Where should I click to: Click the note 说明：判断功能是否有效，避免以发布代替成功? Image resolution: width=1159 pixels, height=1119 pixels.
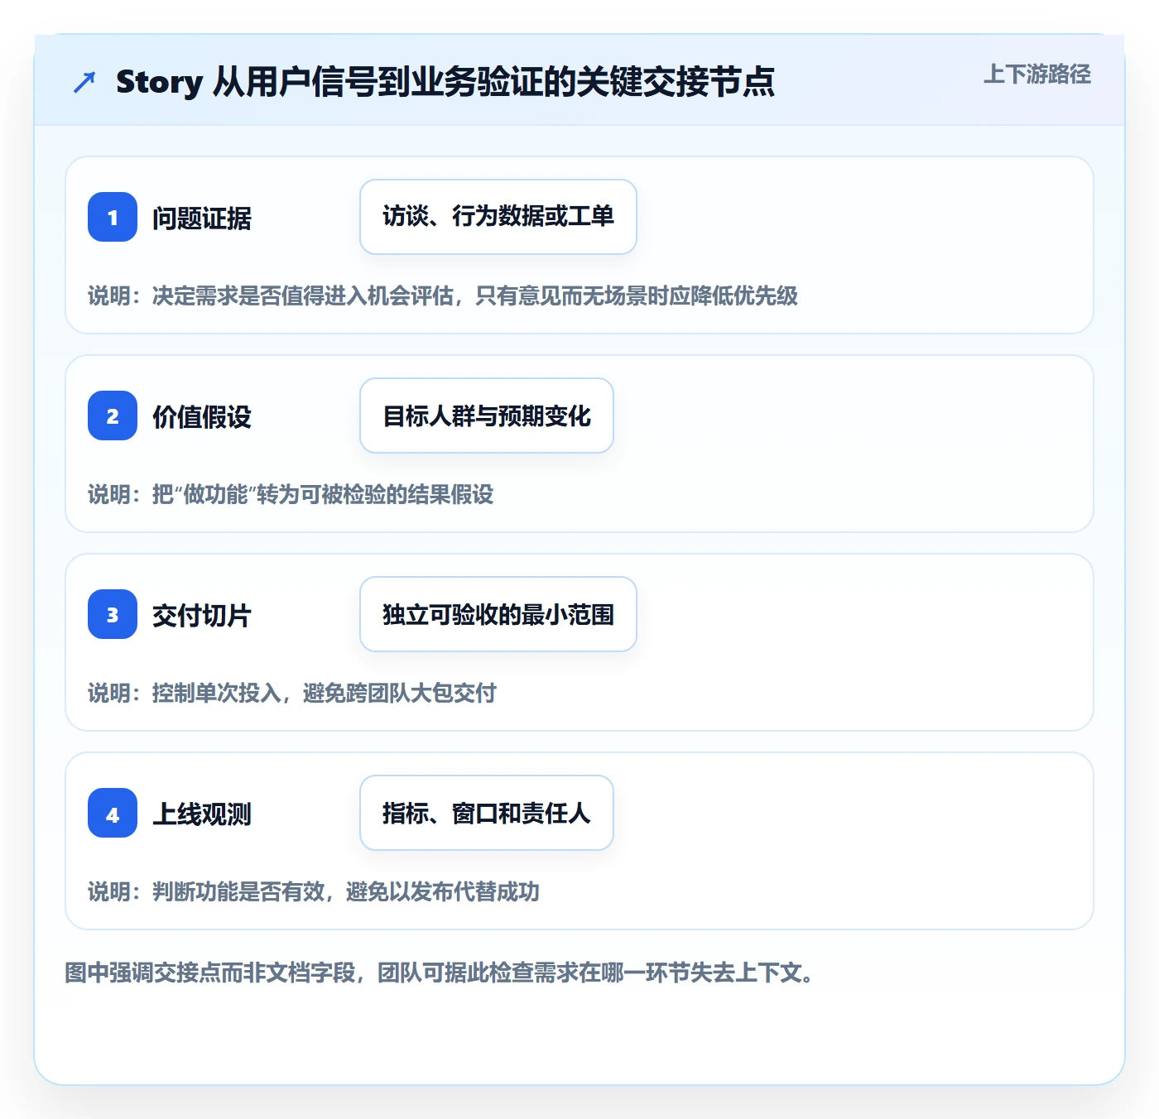click(x=314, y=892)
